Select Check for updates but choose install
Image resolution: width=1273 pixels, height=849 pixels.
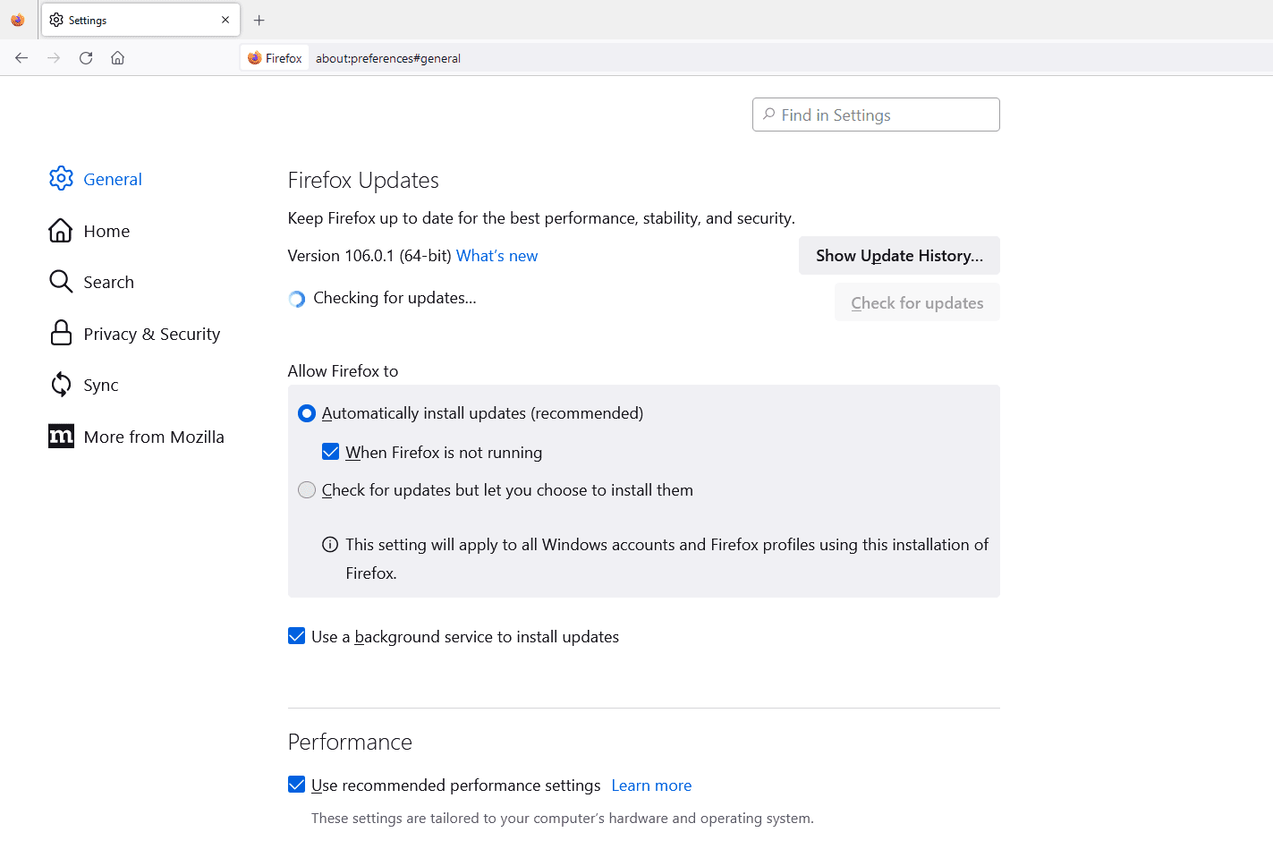coord(307,489)
